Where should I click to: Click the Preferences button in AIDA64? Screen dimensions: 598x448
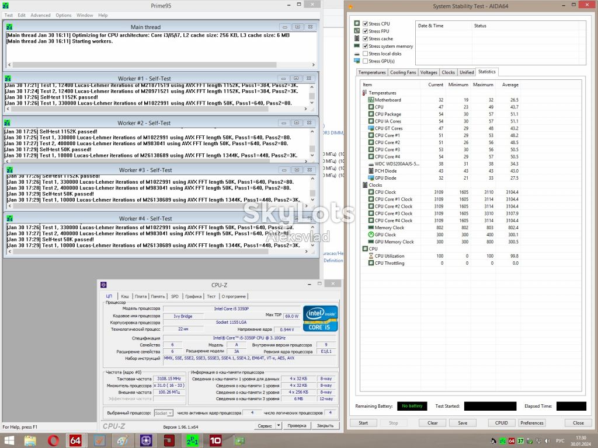click(x=531, y=423)
